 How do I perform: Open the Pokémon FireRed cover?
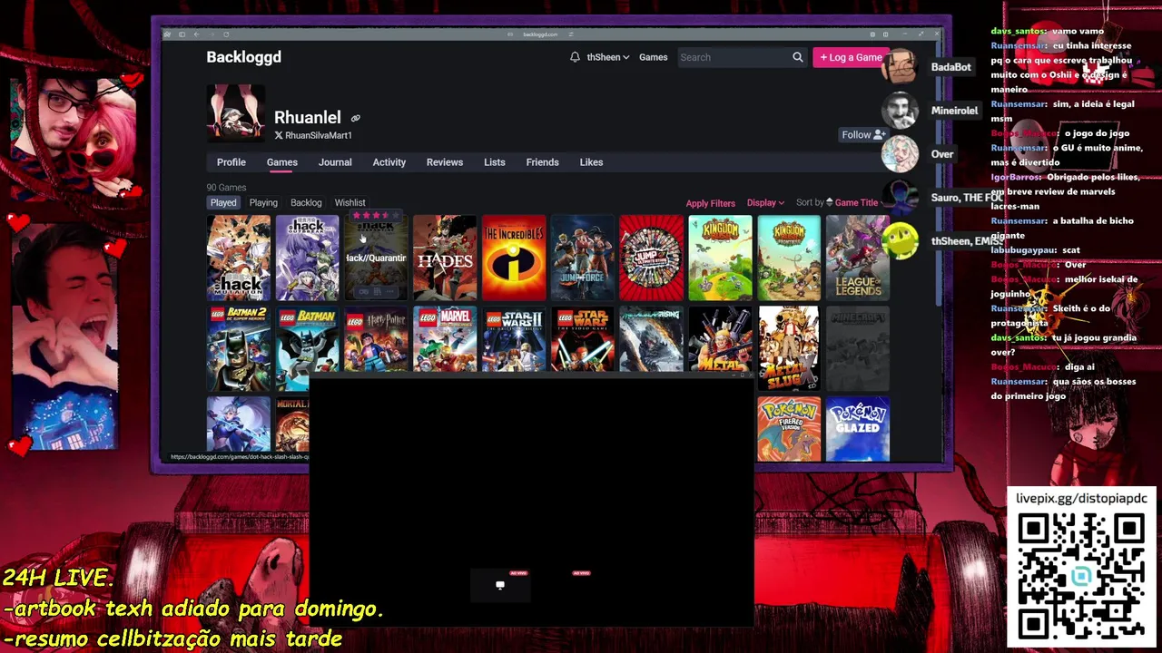[x=789, y=429]
